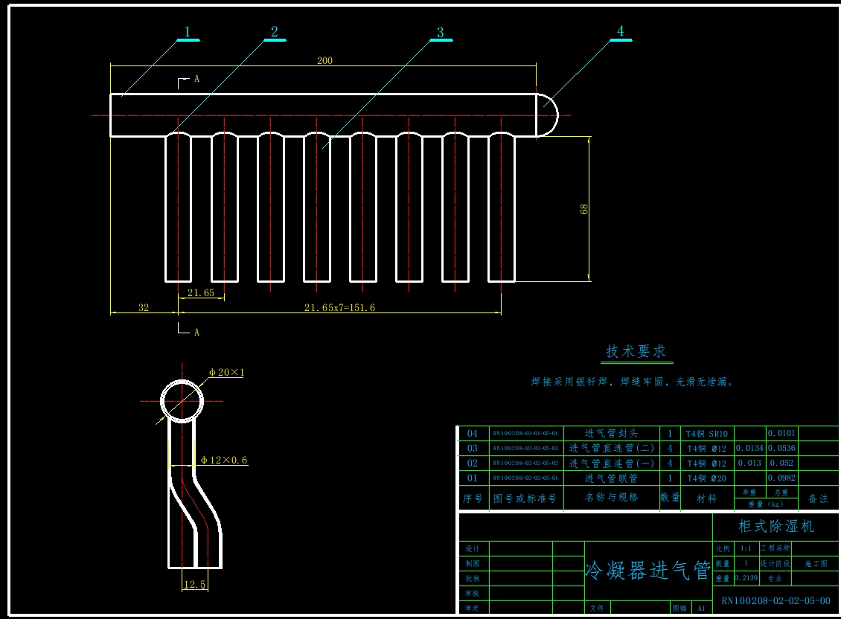
Task: Click the "重量 (kg)" header cell
Action: click(x=765, y=504)
